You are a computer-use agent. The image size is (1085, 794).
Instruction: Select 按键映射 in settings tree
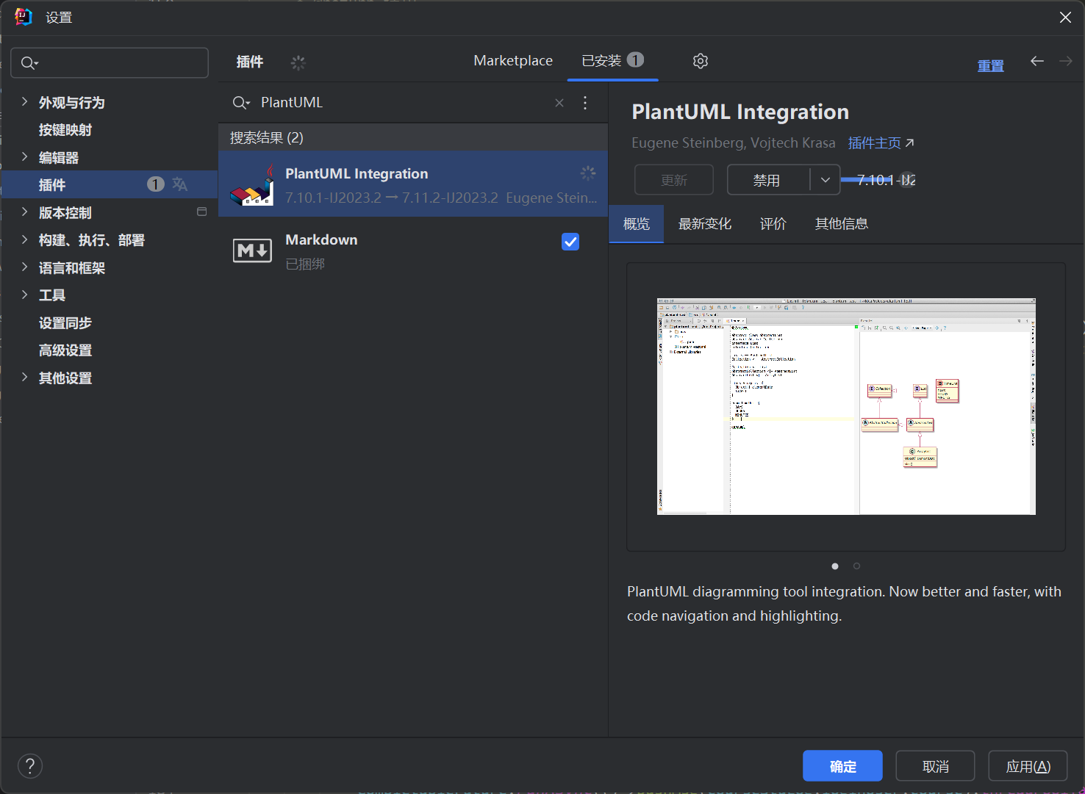pyautogui.click(x=65, y=130)
